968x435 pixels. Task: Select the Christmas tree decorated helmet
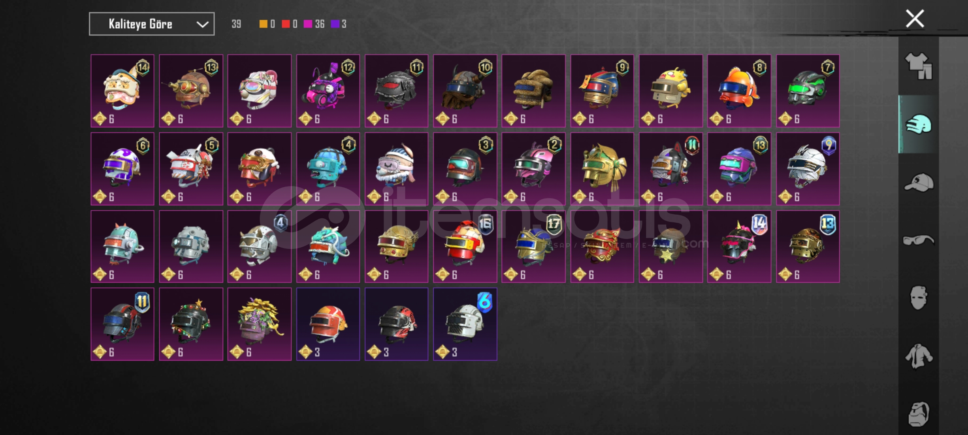pos(191,324)
